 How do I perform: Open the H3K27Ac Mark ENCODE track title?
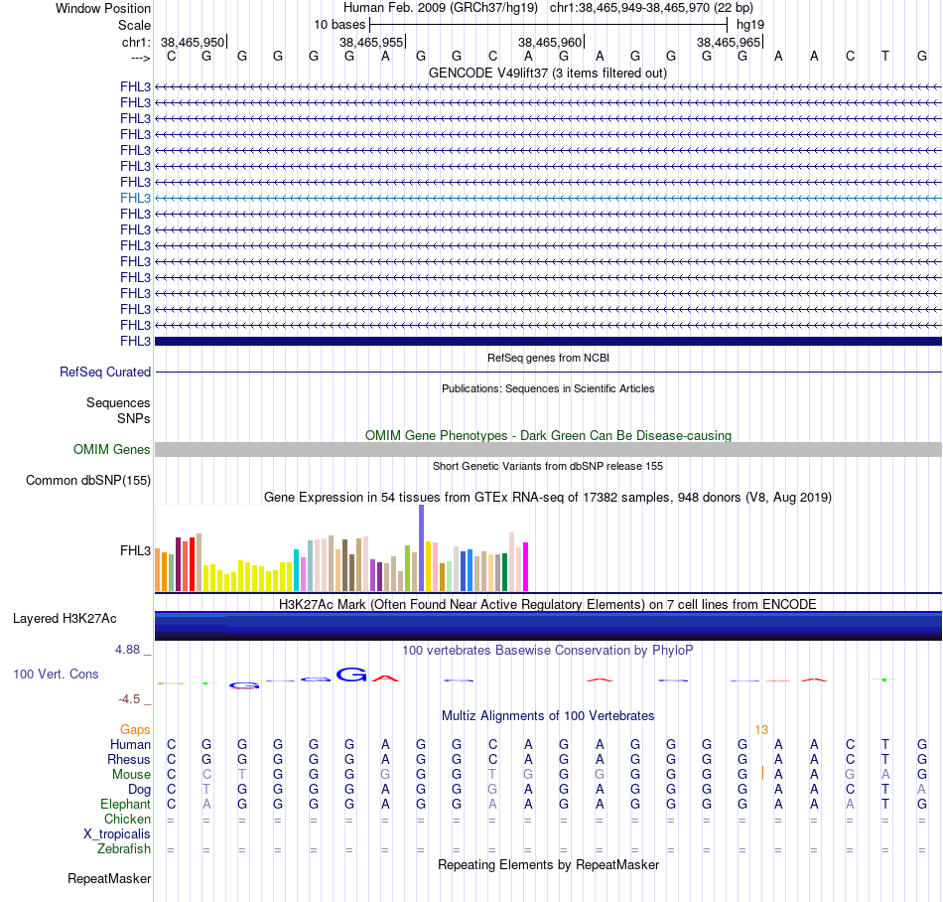pyautogui.click(x=548, y=604)
